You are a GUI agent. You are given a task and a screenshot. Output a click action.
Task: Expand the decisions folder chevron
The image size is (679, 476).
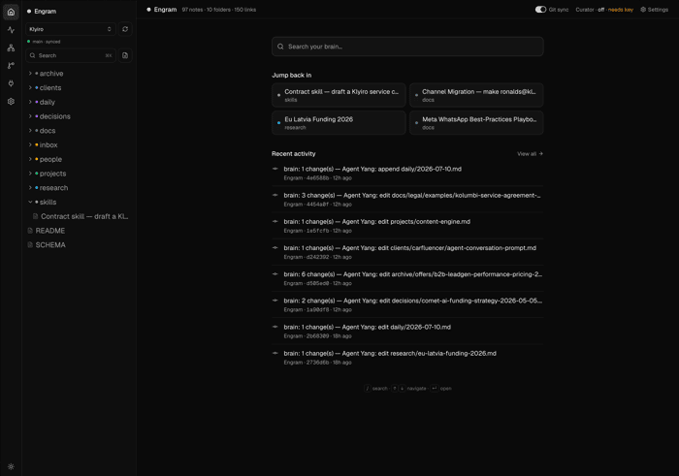point(30,116)
